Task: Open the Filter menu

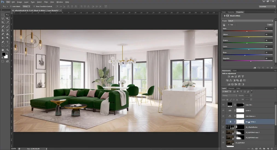Action: [x=46, y=2]
